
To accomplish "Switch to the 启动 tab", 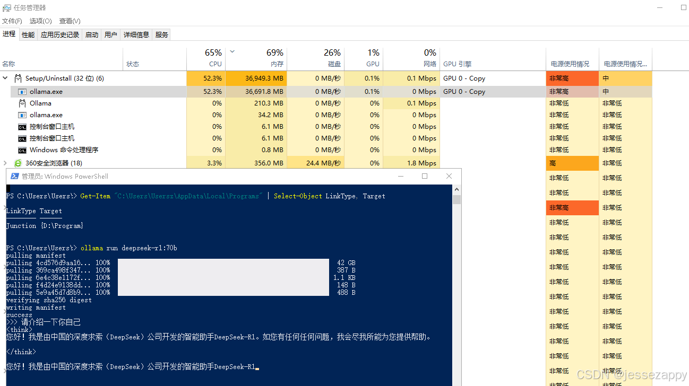I will pyautogui.click(x=92, y=34).
